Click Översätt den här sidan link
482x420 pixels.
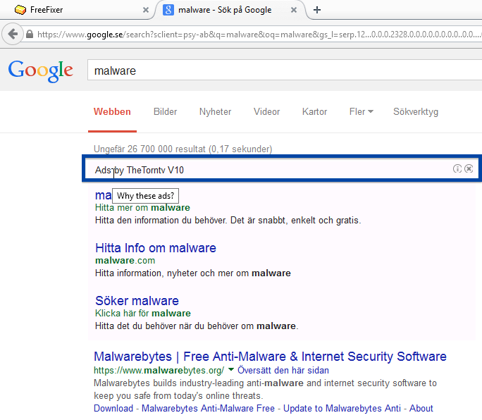click(x=283, y=370)
